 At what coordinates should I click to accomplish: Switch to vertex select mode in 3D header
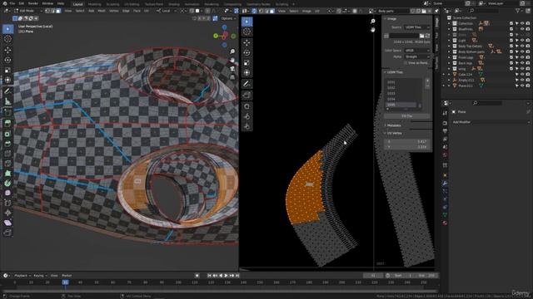tap(47, 11)
